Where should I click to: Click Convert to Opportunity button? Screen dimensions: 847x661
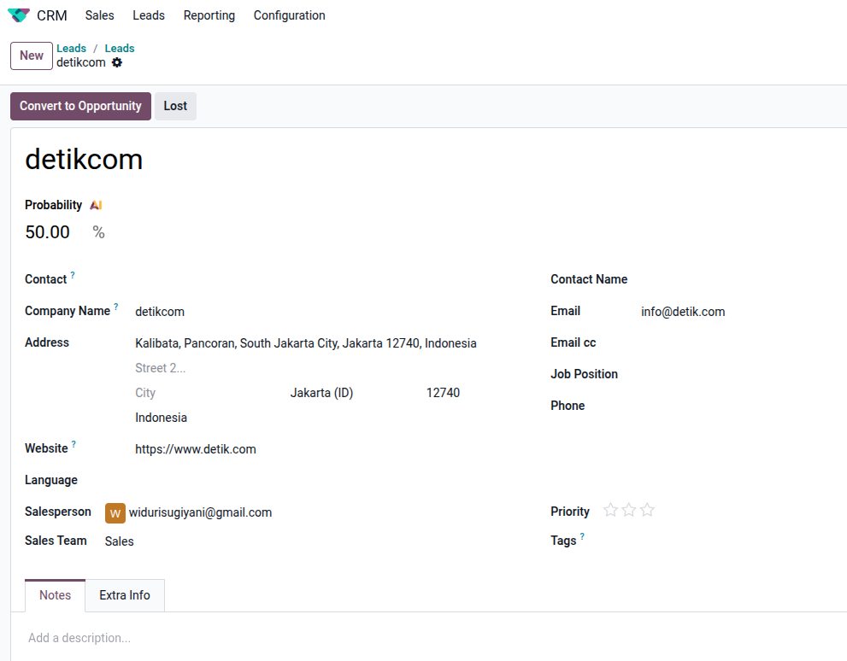tap(80, 106)
